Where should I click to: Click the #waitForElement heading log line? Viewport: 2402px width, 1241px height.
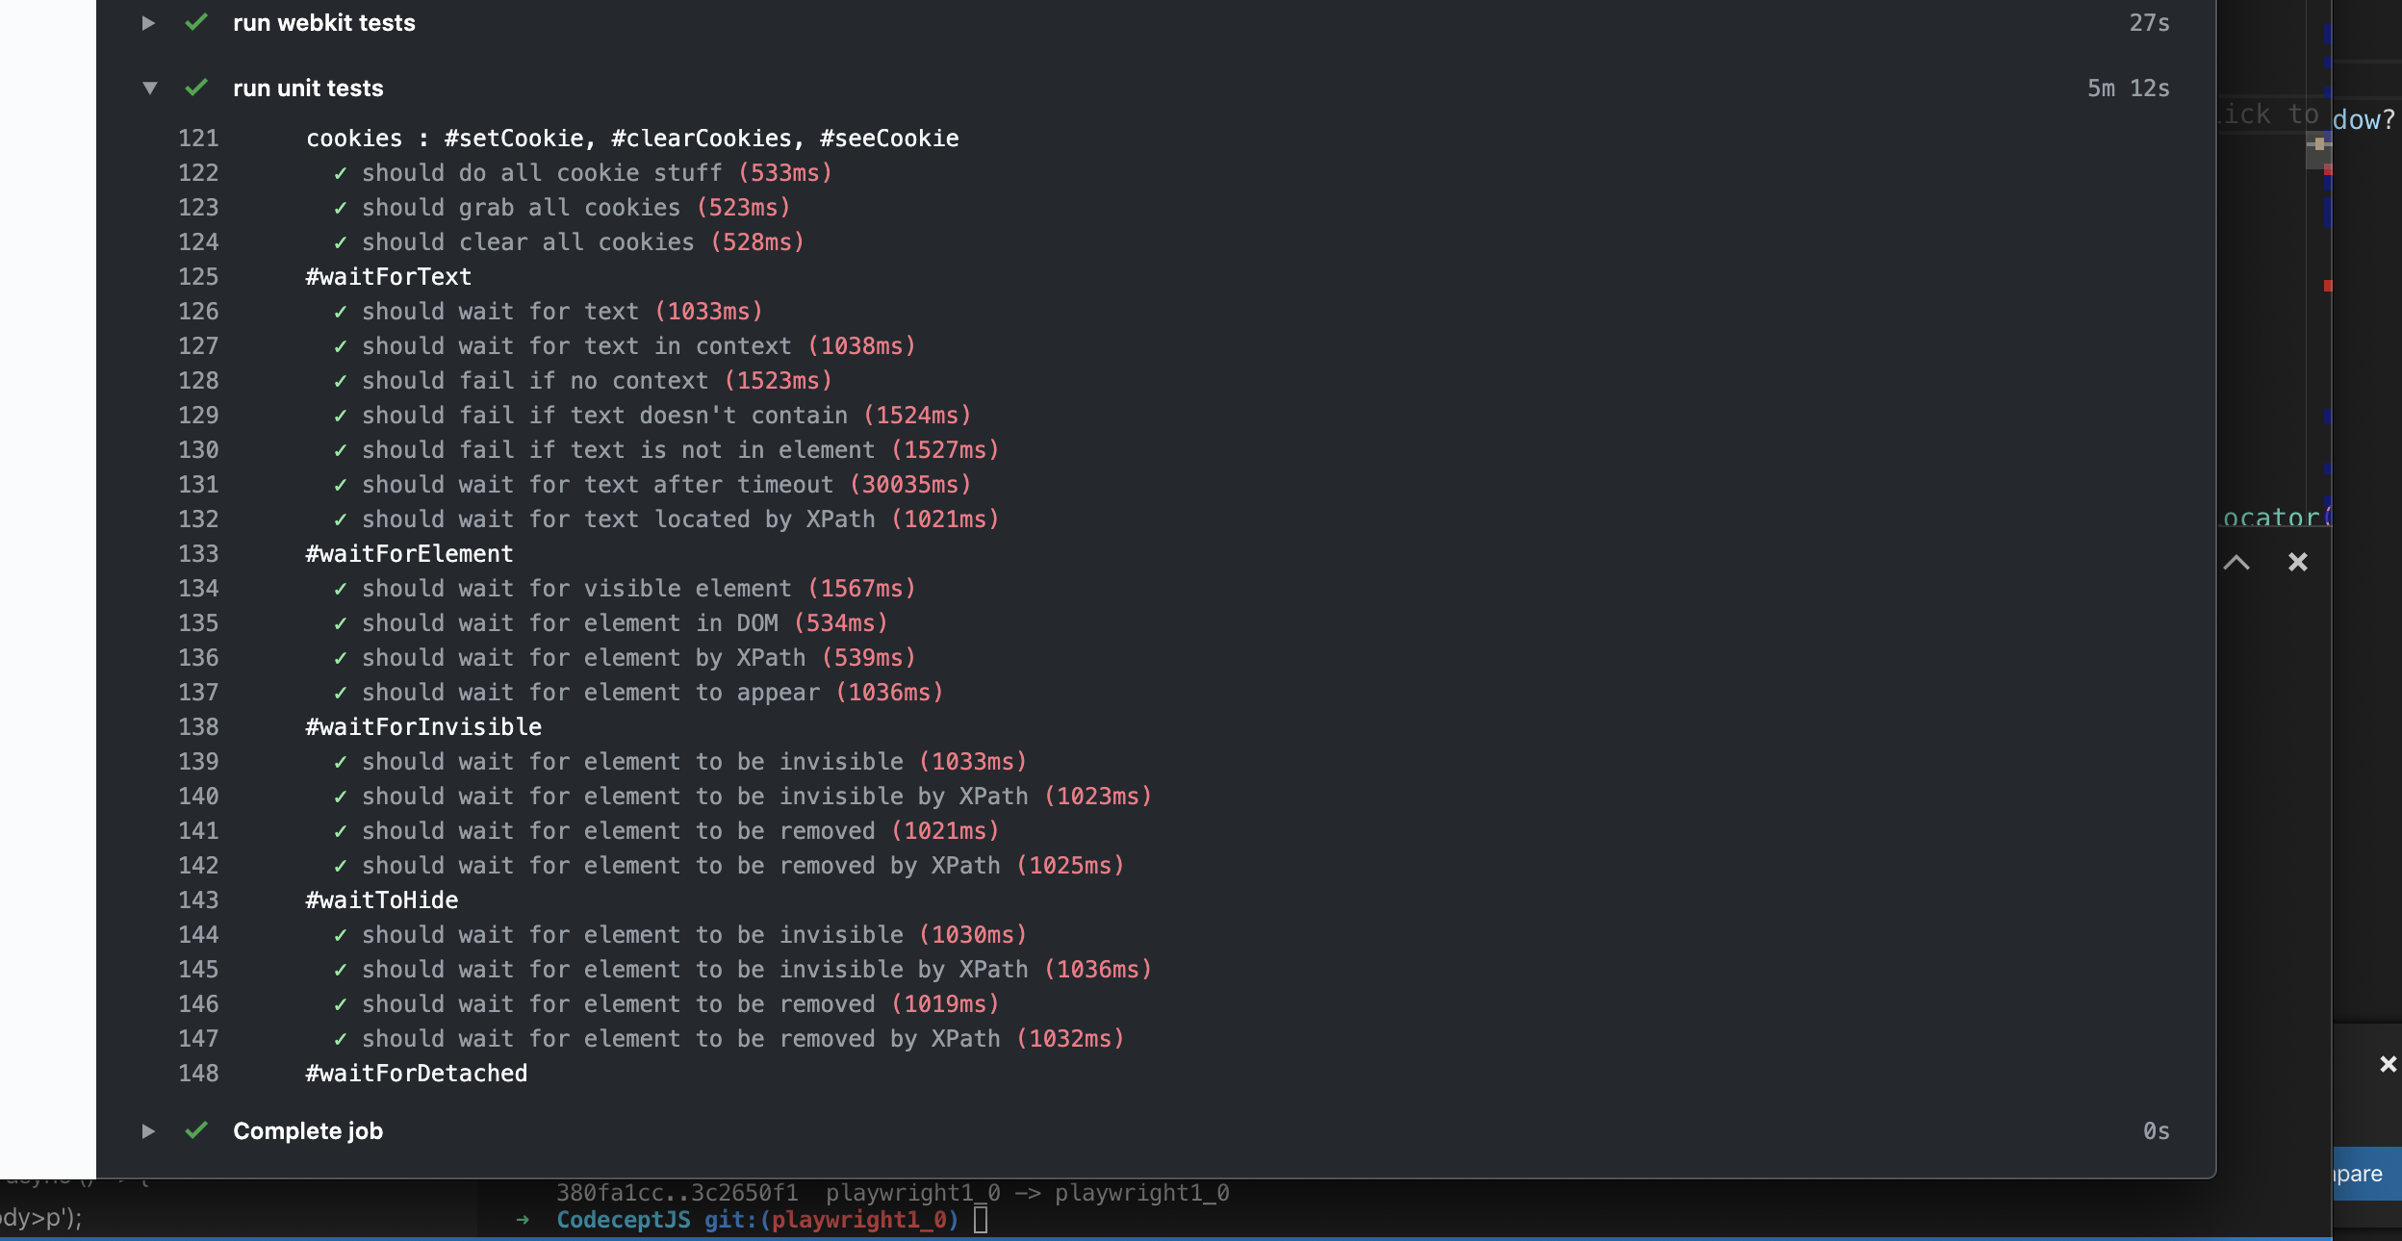(x=409, y=554)
